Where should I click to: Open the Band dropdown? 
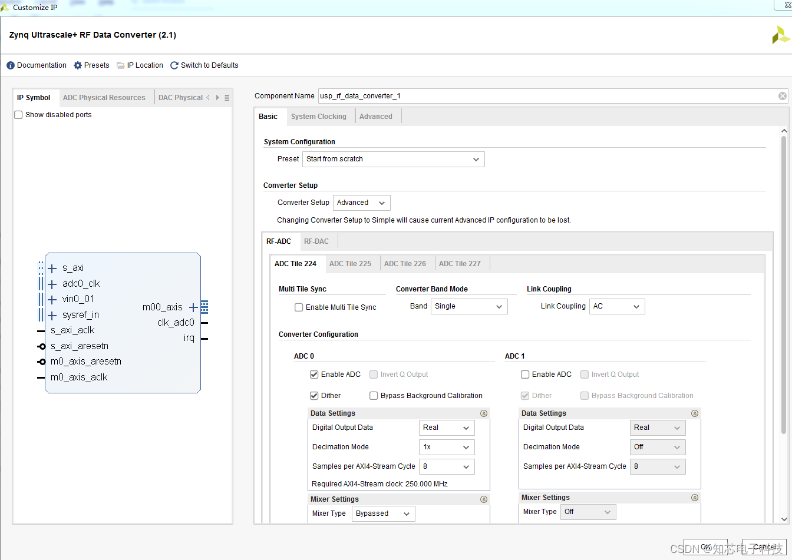click(x=469, y=306)
